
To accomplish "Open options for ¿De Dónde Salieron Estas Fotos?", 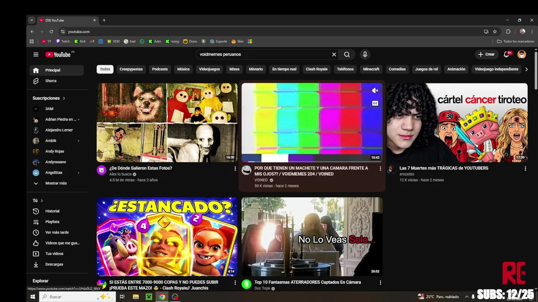I will tap(235, 169).
